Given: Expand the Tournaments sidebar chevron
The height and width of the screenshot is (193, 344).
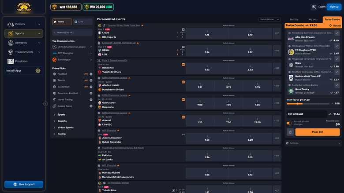Looking at the screenshot, I should click(39, 52).
